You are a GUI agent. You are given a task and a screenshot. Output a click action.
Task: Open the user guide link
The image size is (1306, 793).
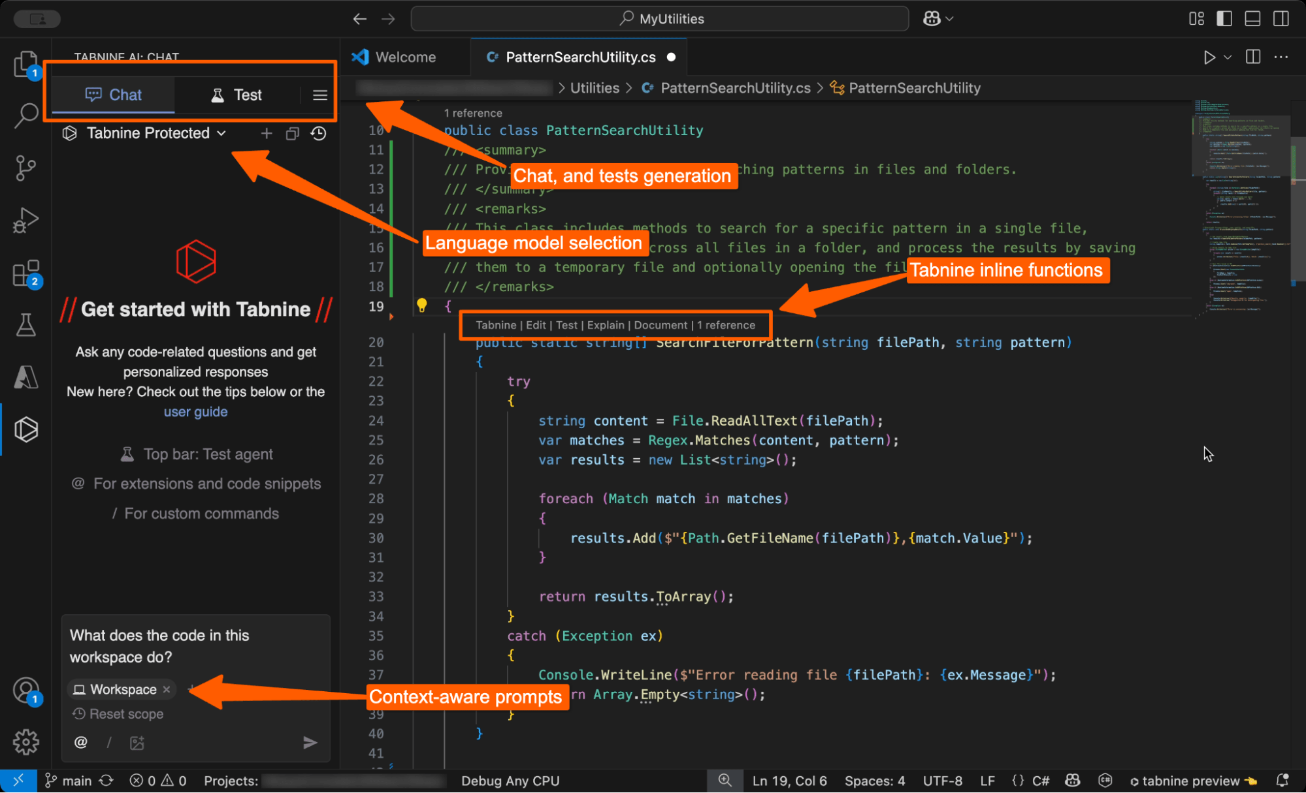pyautogui.click(x=195, y=411)
